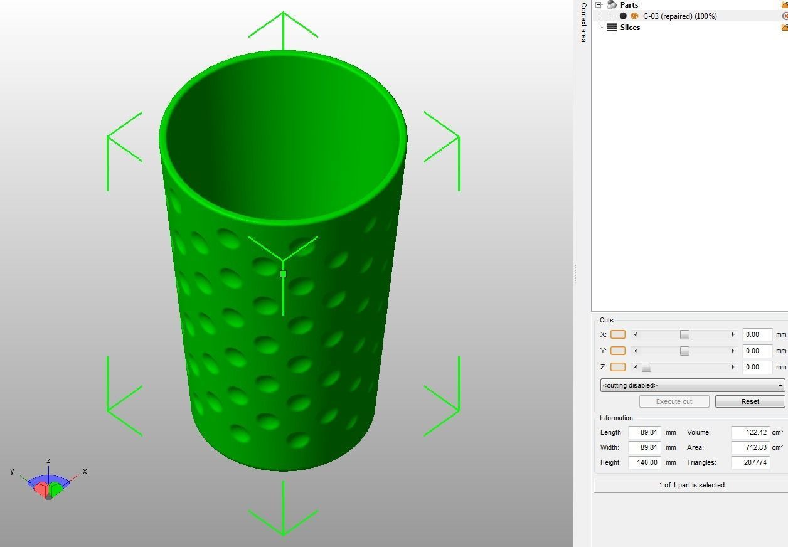Image resolution: width=788 pixels, height=547 pixels.
Task: Open a part via the folder icon beside Parts
Action: [784, 5]
